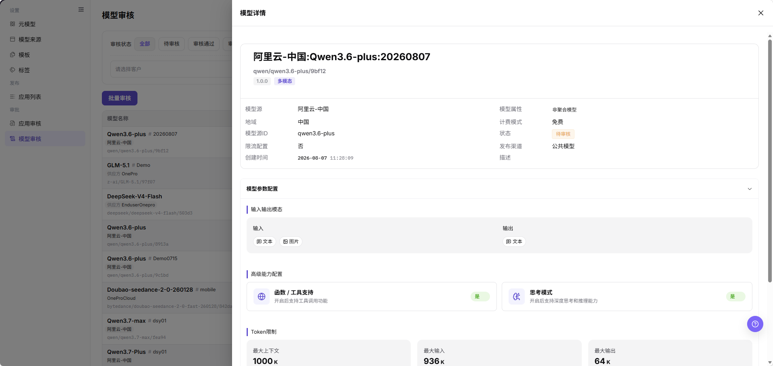Collapse the 模型参数配置 section chevron
The image size is (773, 366).
pos(750,189)
